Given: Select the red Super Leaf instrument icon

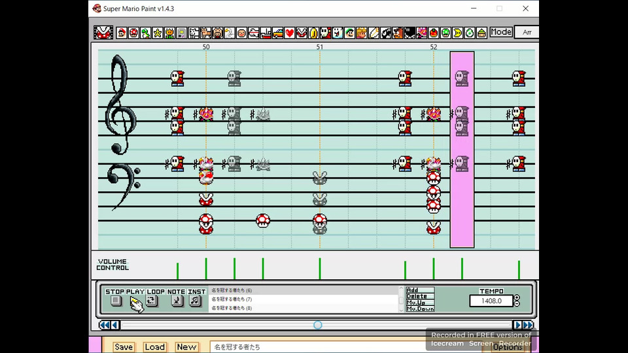Looking at the screenshot, I should [x=434, y=33].
